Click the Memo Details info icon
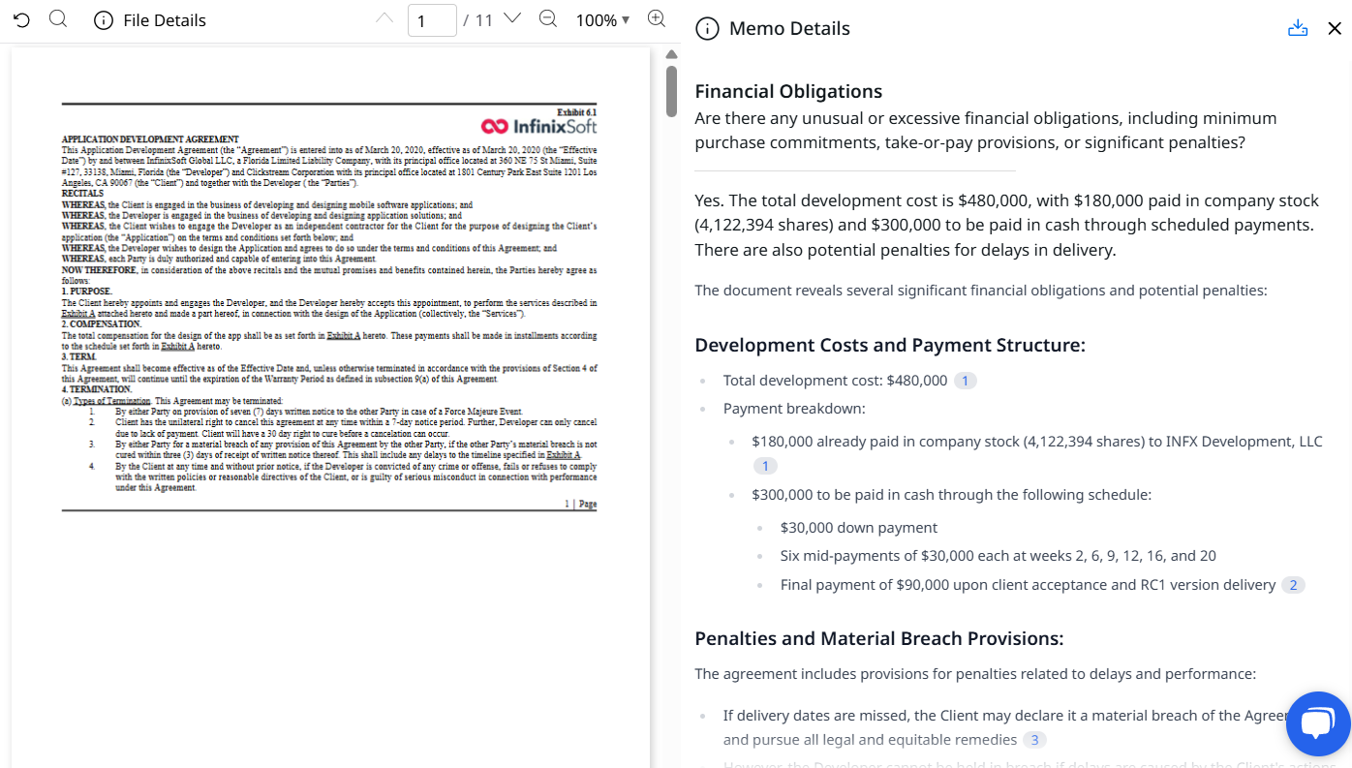This screenshot has height=768, width=1352. click(x=708, y=29)
